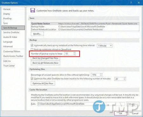Decrease the inactive minutes value

pos(124,80)
